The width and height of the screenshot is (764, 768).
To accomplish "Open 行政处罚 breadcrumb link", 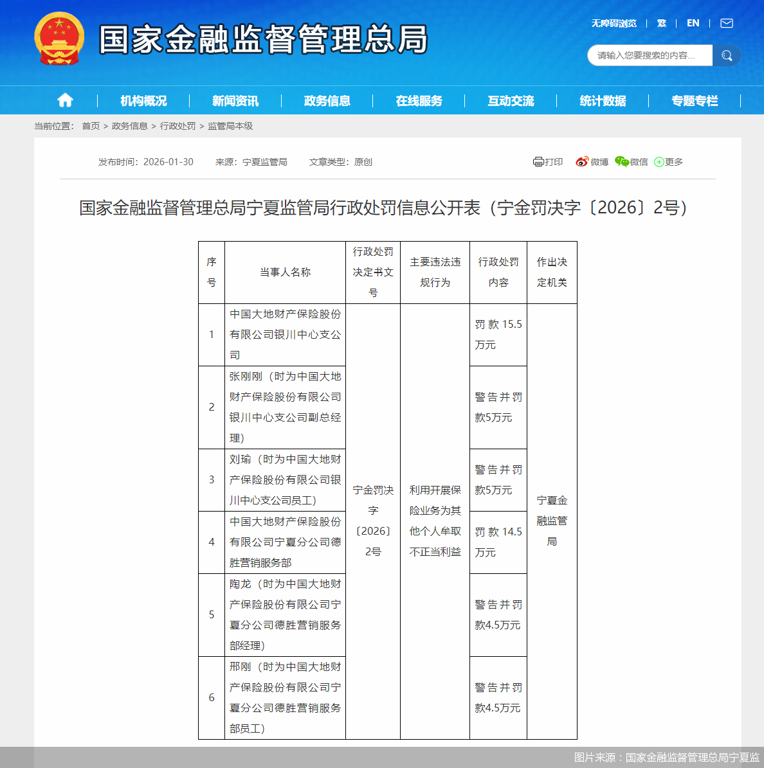I will [177, 126].
